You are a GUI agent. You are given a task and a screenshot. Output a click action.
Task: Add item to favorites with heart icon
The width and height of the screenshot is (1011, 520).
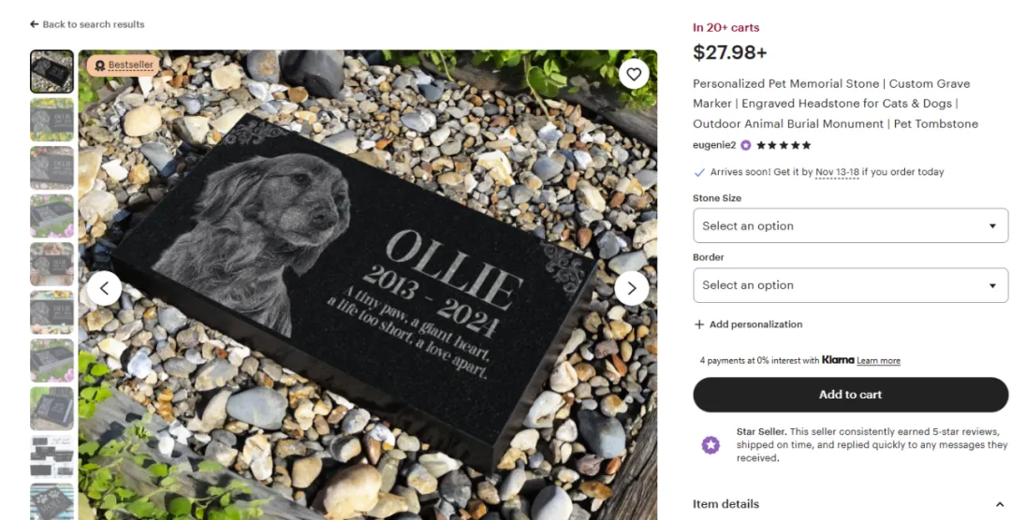pyautogui.click(x=634, y=74)
